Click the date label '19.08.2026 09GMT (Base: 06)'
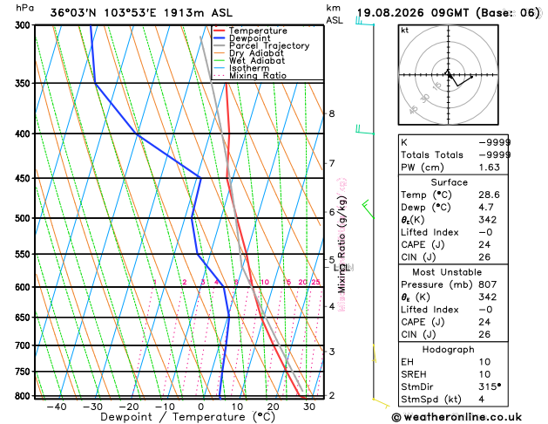This screenshot has height=424, width=548. 448,13
